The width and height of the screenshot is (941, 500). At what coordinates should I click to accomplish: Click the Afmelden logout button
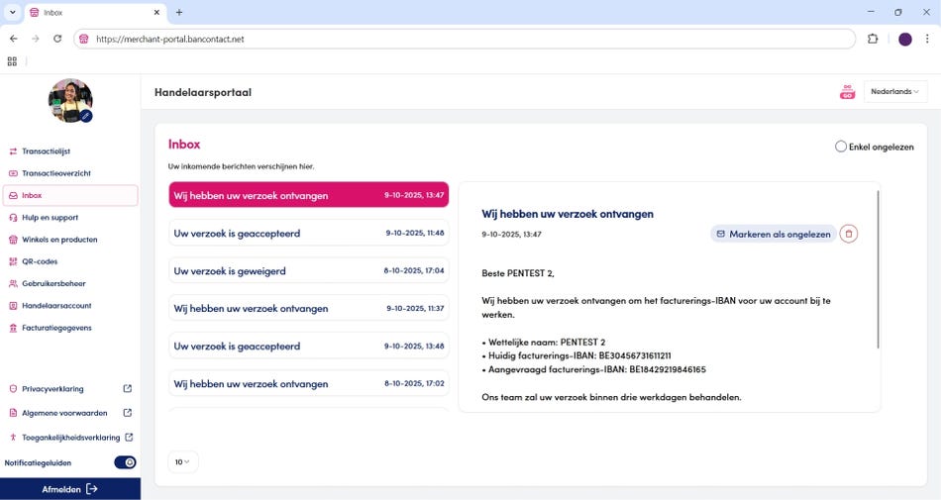(69, 489)
